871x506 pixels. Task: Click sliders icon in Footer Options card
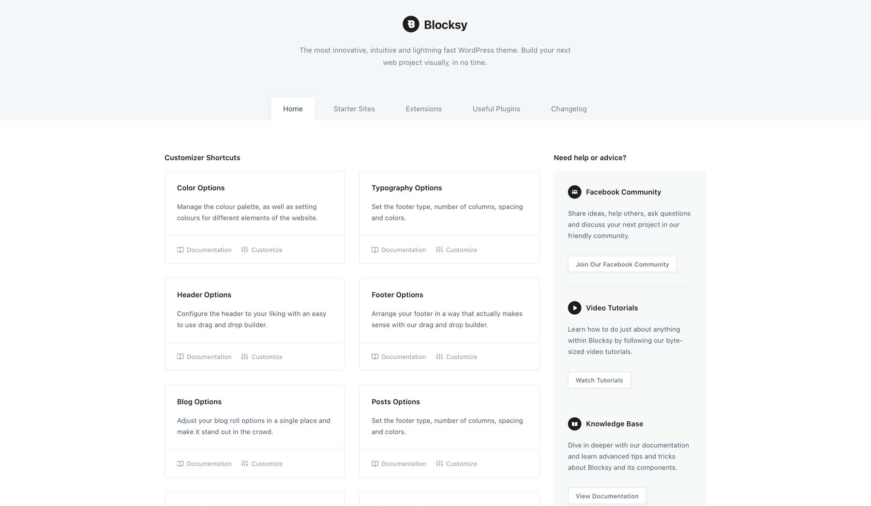tap(439, 357)
